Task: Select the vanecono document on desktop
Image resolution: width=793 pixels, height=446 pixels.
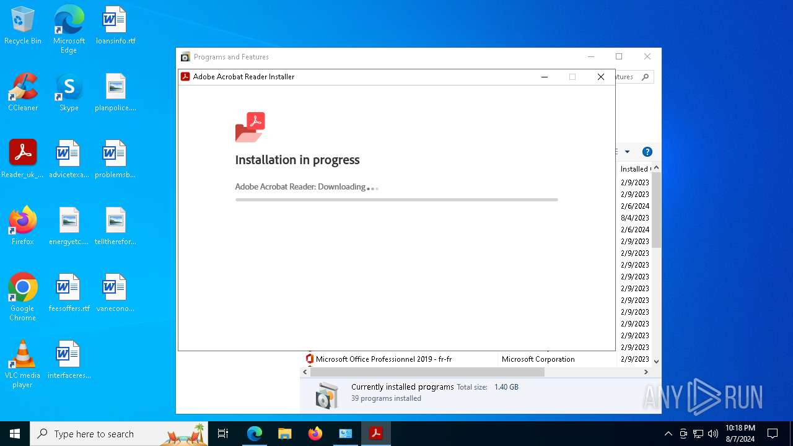Action: click(x=115, y=293)
